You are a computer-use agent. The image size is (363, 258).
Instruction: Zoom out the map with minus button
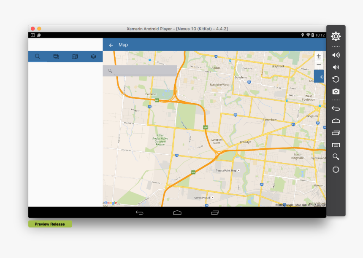coord(319,65)
